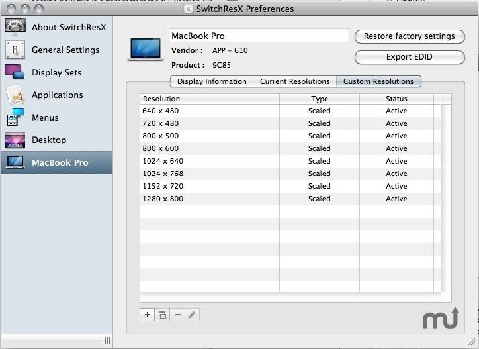Open the About SwitchResX pane
The height and width of the screenshot is (349, 479).
[x=69, y=27]
